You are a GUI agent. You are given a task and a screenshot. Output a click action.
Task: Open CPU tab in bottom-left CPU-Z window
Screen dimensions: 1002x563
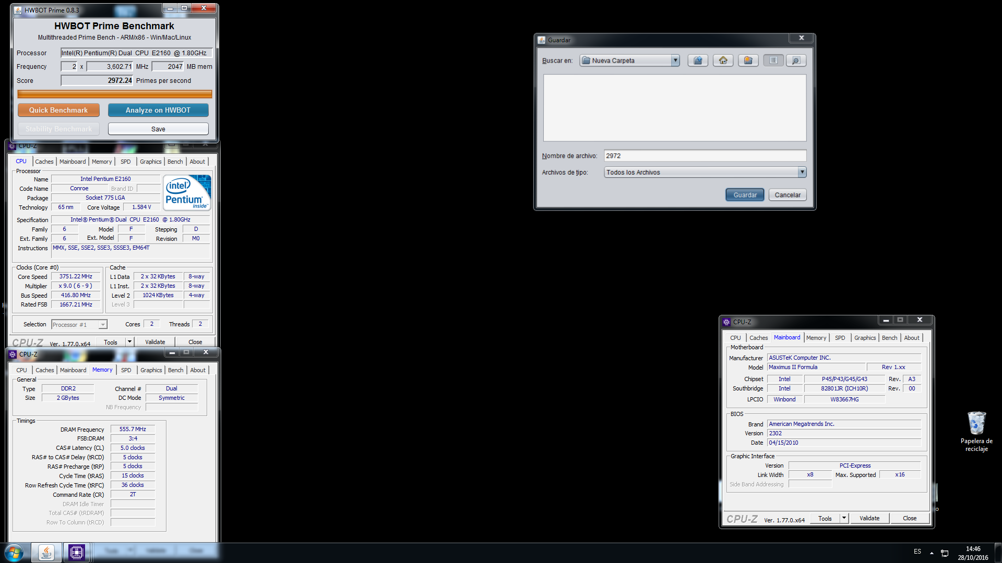21,370
